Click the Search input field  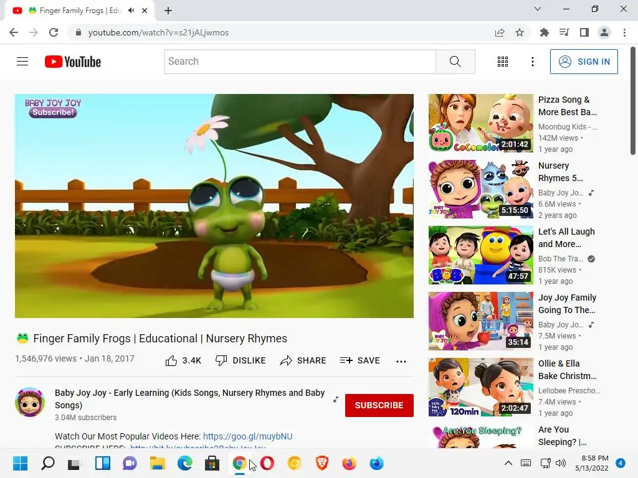click(x=300, y=62)
